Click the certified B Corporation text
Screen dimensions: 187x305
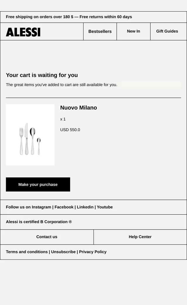(39, 222)
